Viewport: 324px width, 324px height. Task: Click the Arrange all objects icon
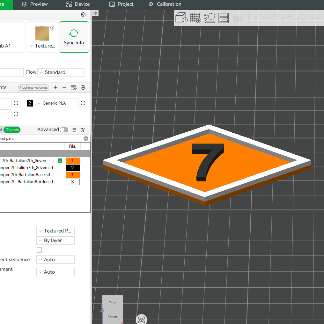click(x=224, y=18)
